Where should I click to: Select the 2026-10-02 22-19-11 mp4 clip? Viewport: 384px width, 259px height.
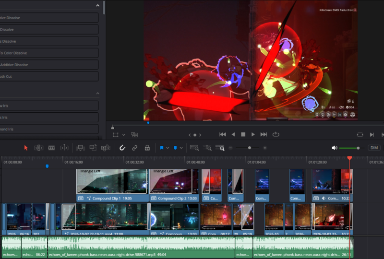105,219
